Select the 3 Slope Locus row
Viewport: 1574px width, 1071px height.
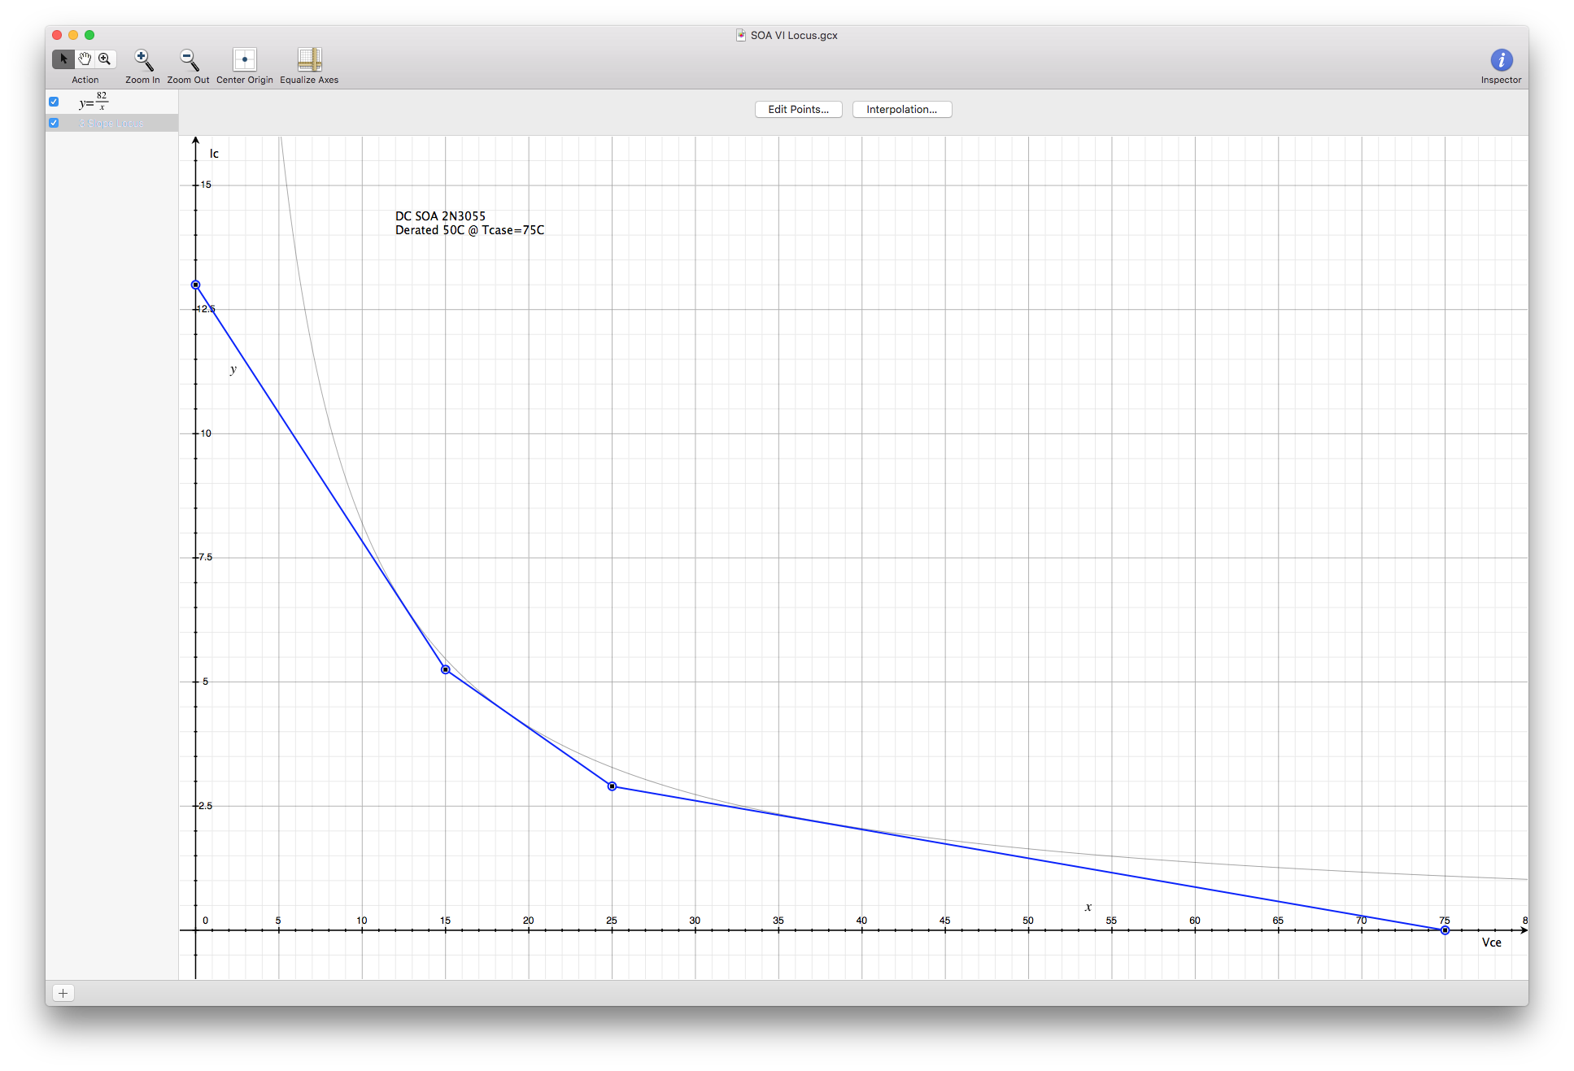tap(112, 123)
